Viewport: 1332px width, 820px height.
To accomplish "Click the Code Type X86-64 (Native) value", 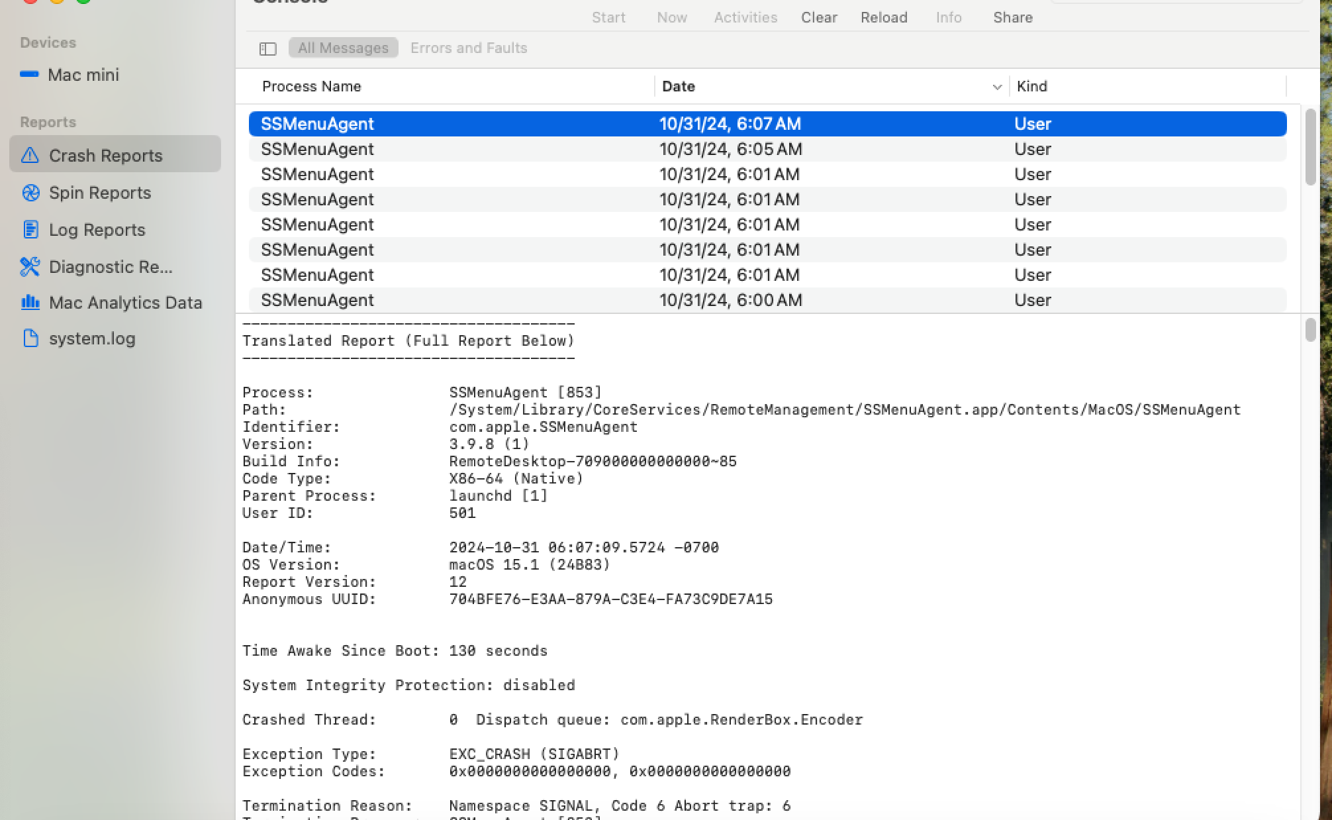I will pyautogui.click(x=516, y=478).
